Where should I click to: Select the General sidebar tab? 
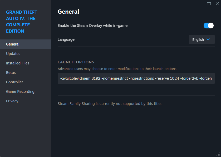(13, 44)
